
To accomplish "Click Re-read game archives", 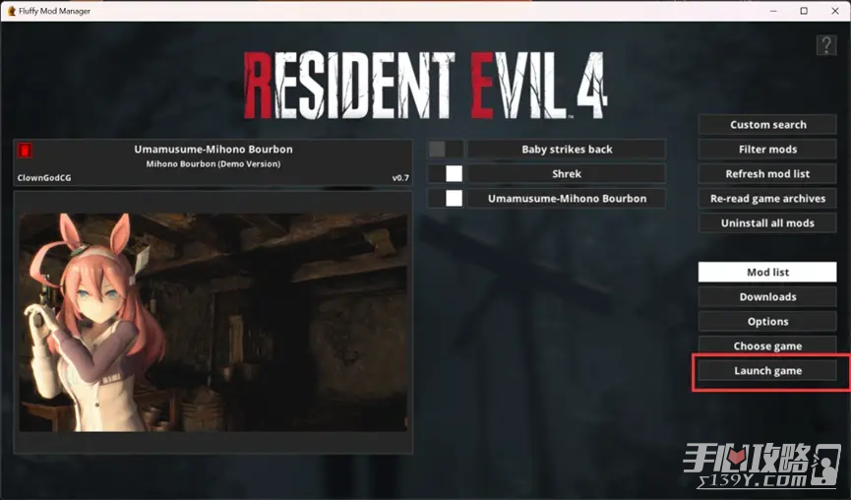I will [767, 199].
